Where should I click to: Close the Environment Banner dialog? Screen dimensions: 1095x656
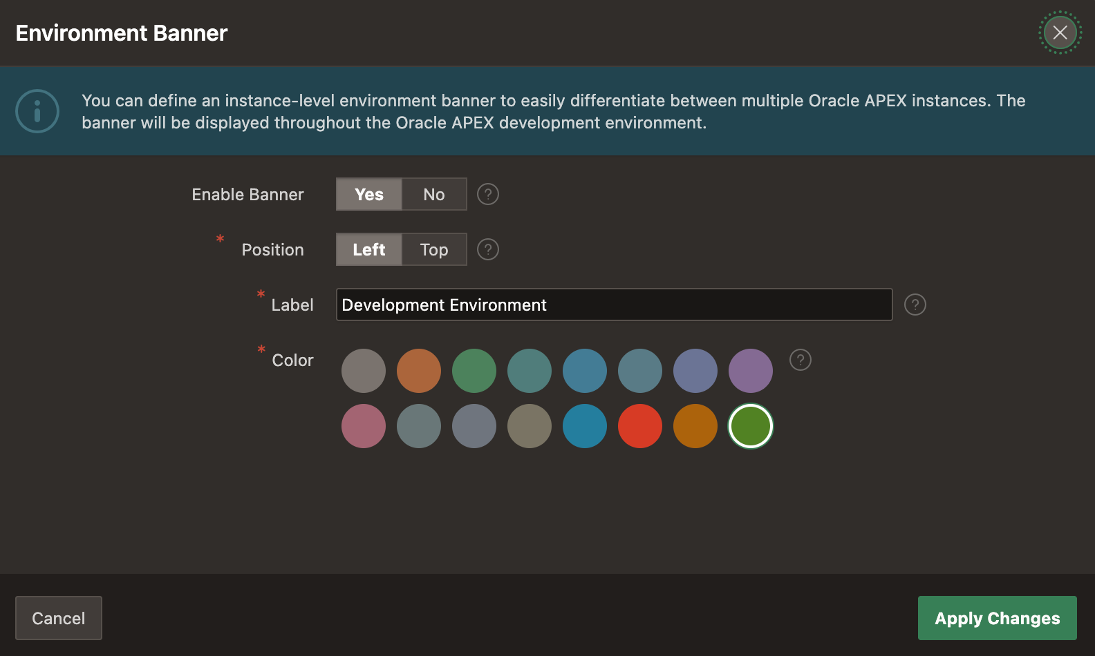[x=1060, y=32]
